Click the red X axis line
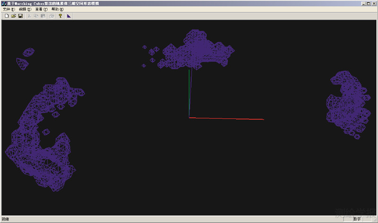 tap(227, 119)
